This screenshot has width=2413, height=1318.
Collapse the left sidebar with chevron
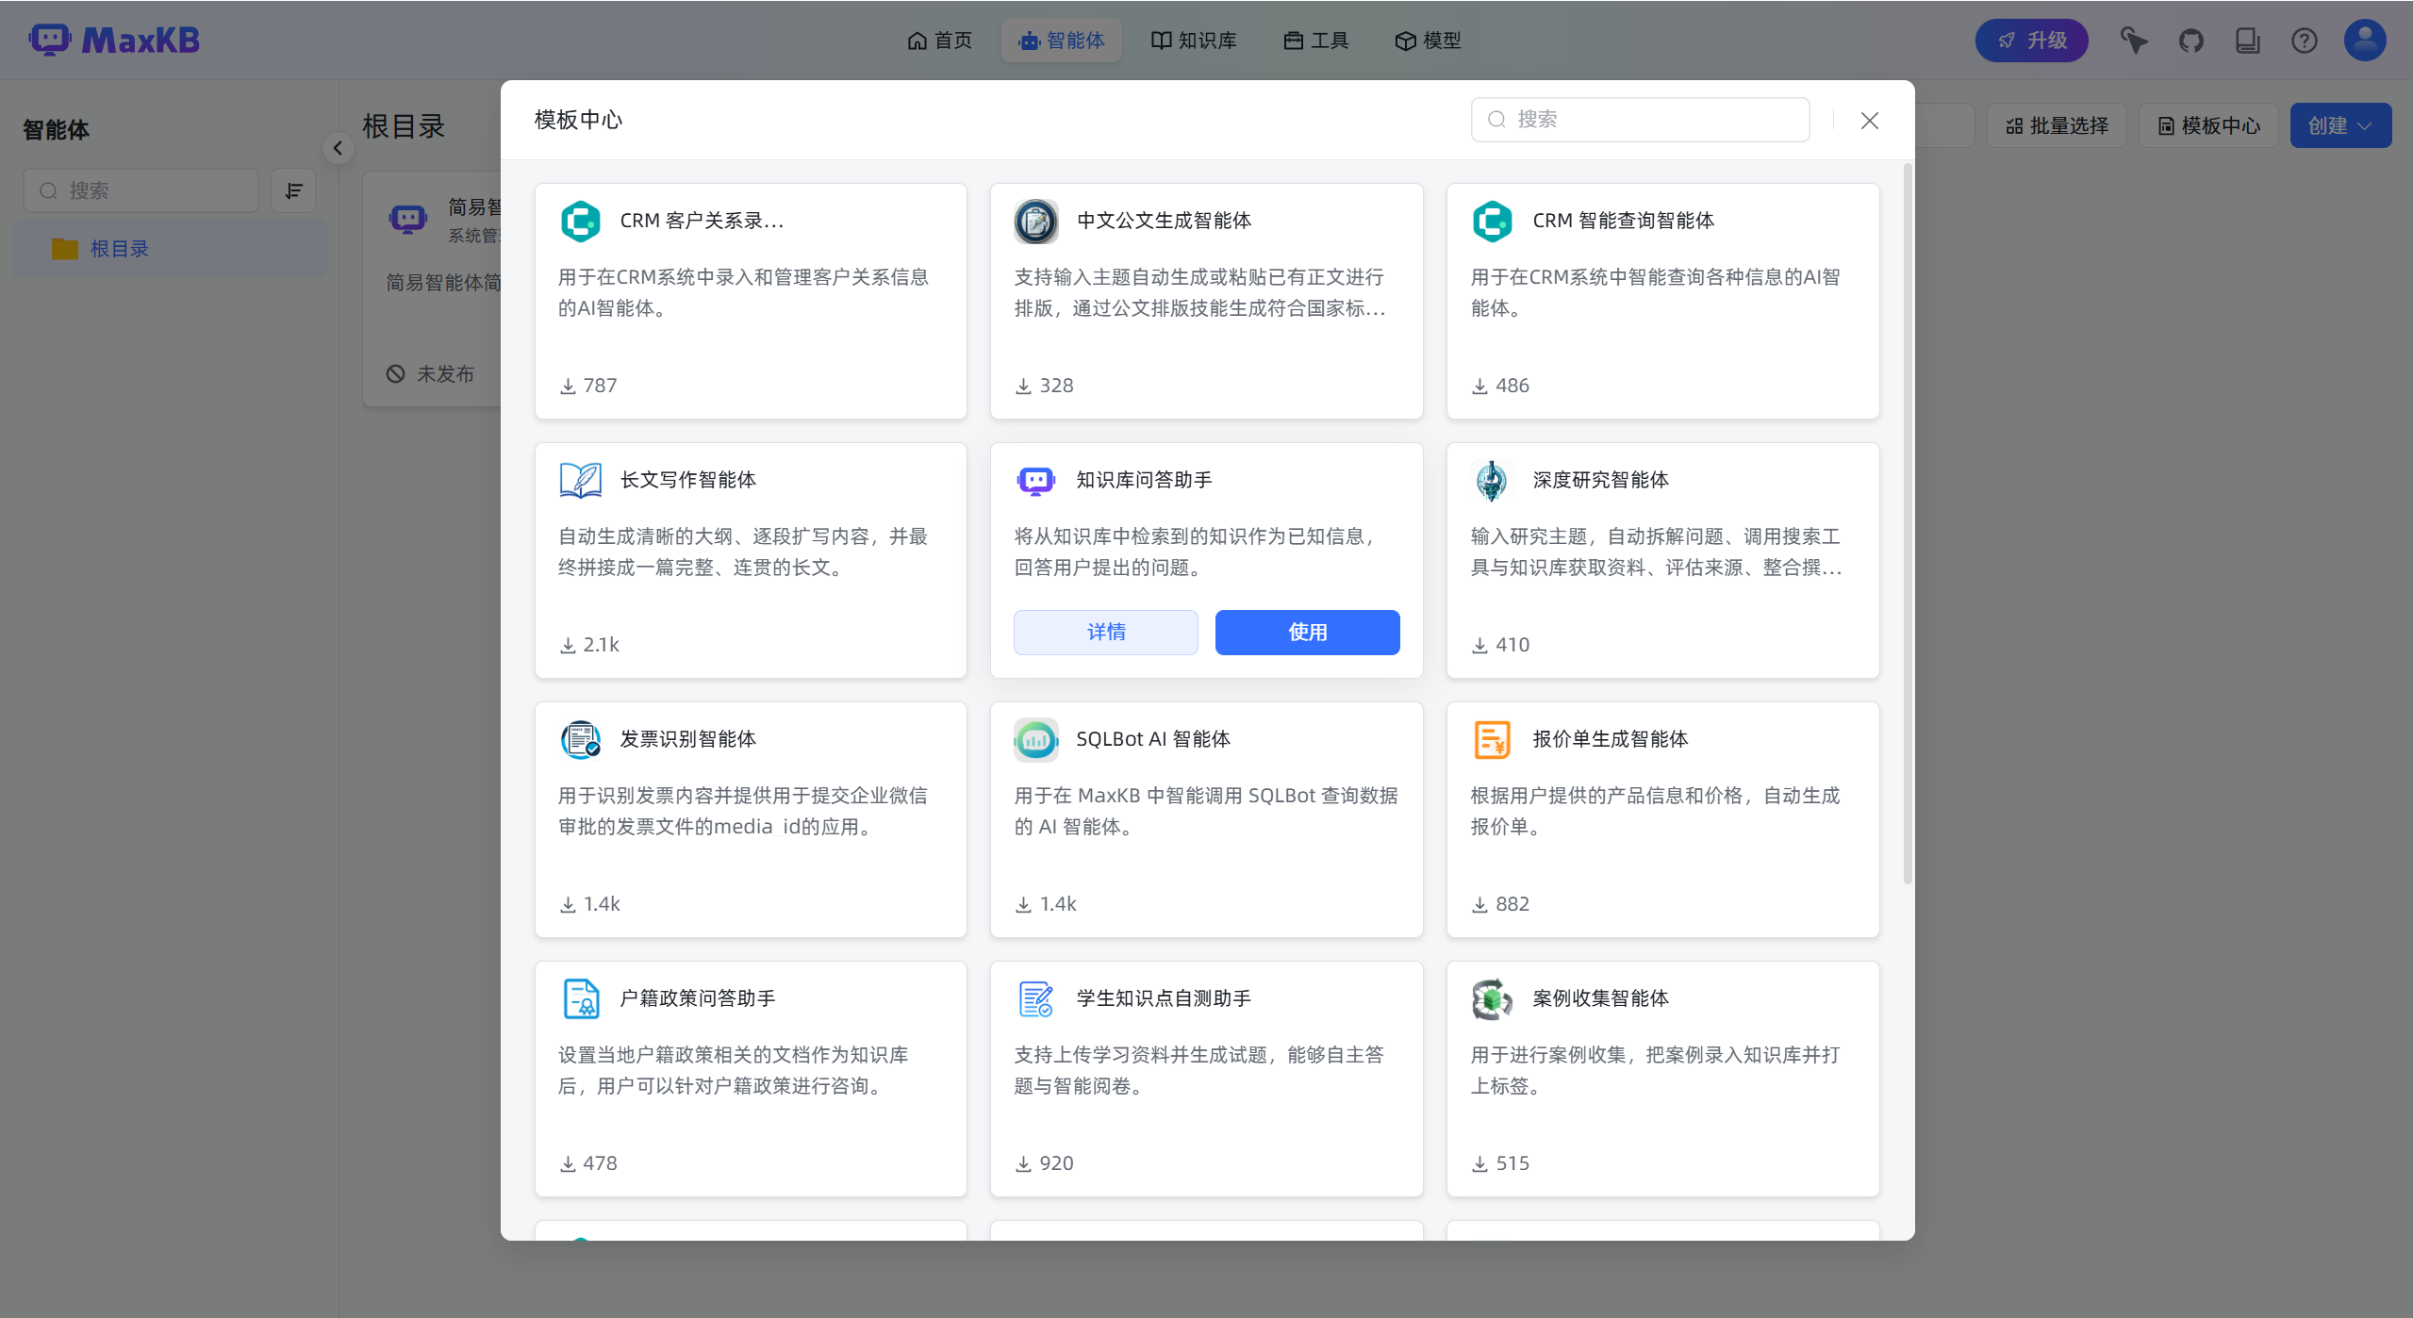338,148
